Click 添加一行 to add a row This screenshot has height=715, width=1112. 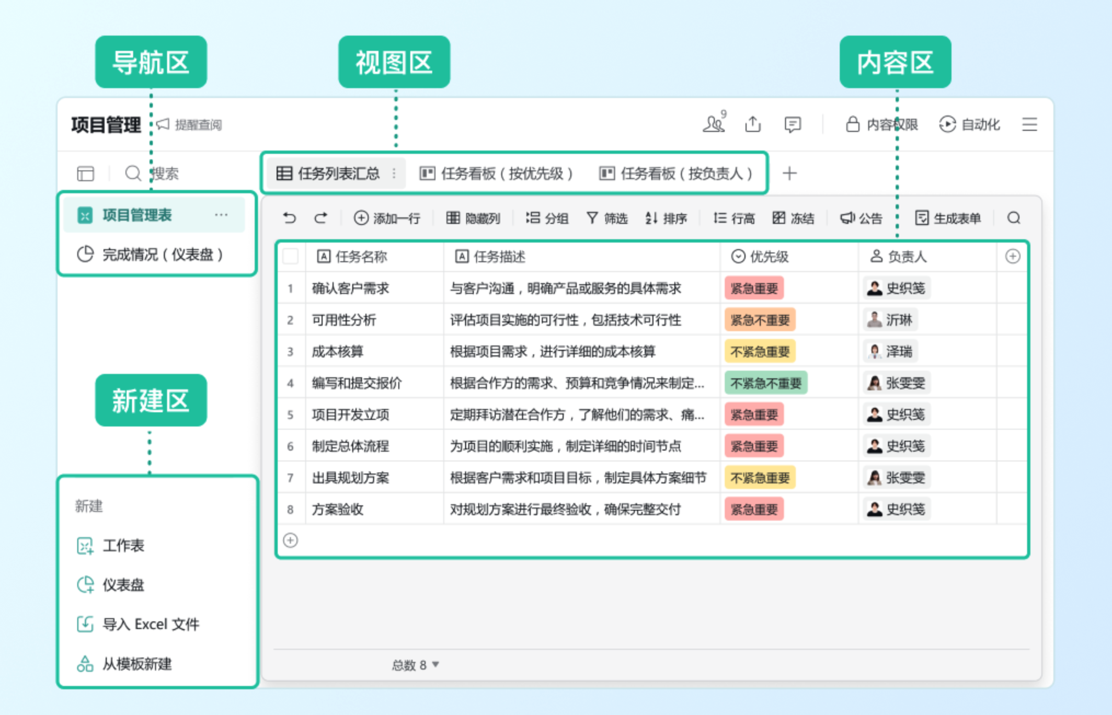388,218
